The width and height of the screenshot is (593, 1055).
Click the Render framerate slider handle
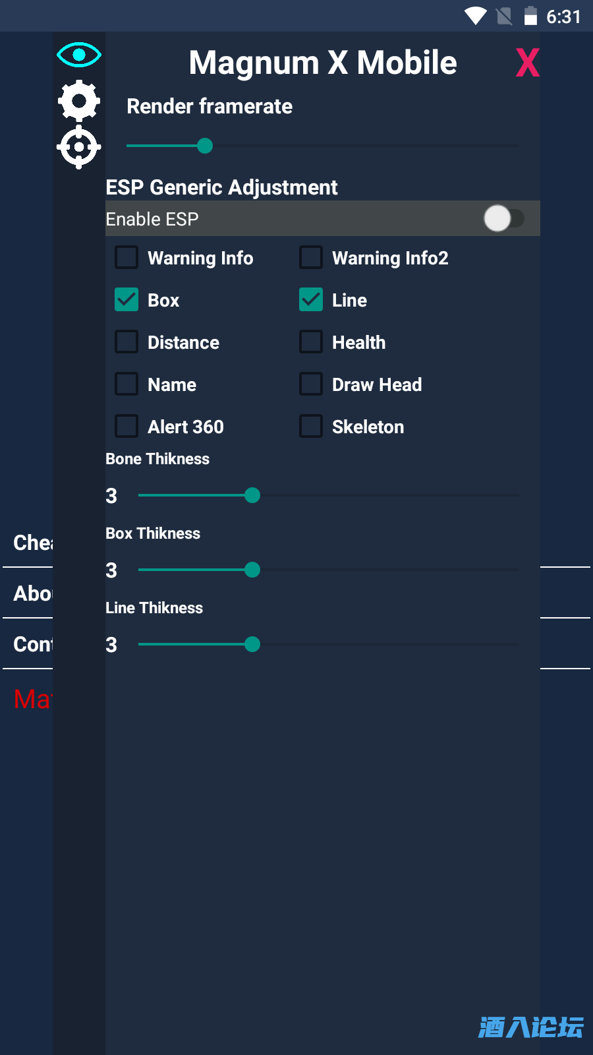[x=205, y=146]
